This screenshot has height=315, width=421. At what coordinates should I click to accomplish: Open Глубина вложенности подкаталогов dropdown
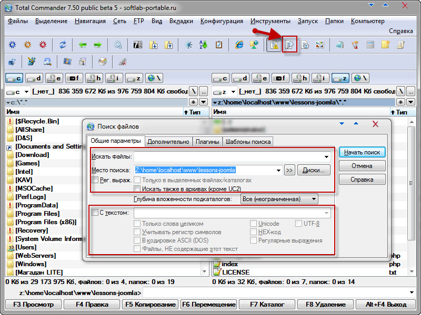click(279, 199)
